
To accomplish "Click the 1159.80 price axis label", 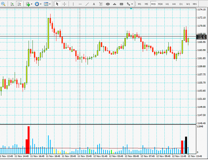I will click(x=201, y=67).
